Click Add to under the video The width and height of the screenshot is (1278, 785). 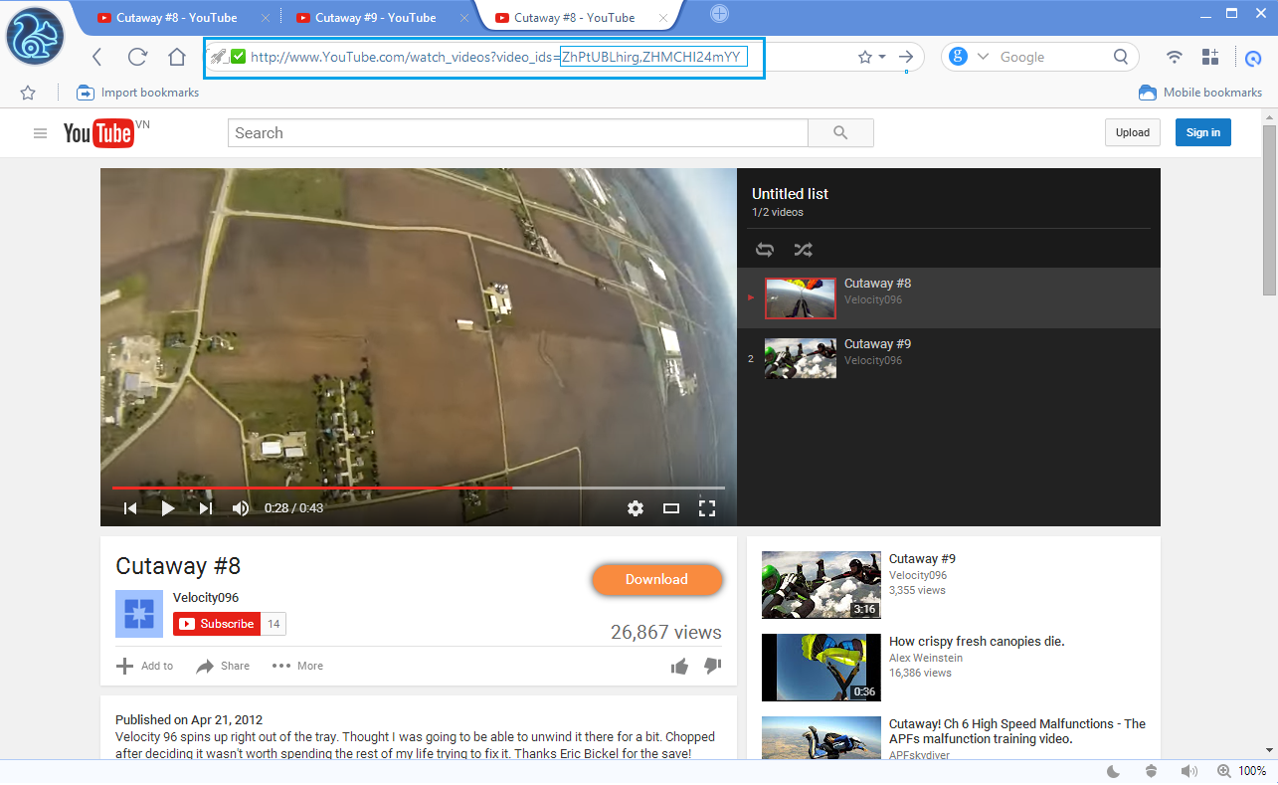[145, 667]
